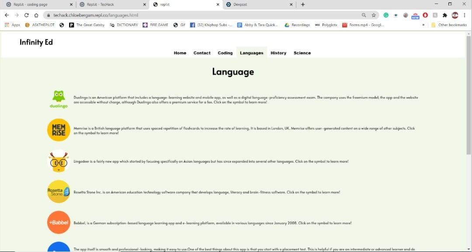Click the zoom magnifier icon in address bar
The height and width of the screenshot is (252, 472).
point(364,15)
